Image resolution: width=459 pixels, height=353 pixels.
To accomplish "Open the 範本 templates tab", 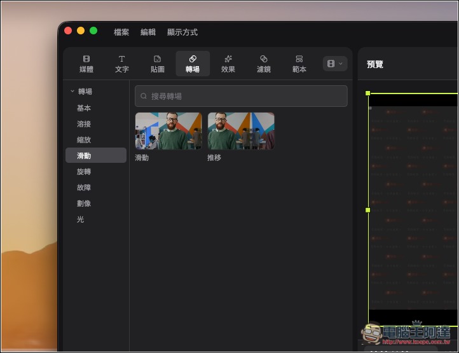I will click(299, 64).
